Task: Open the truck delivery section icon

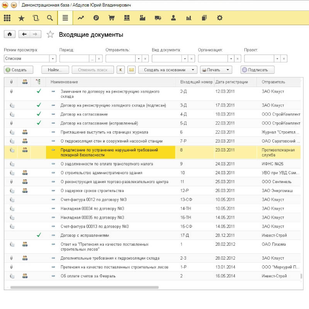Action: [x=158, y=18]
